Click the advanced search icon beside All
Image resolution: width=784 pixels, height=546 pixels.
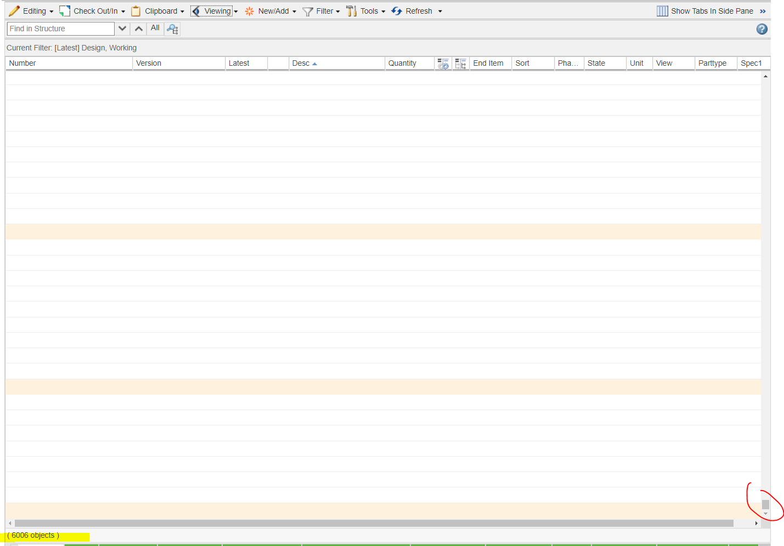pyautogui.click(x=172, y=29)
